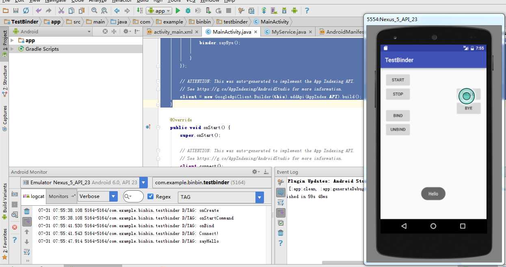Image resolution: width=506 pixels, height=267 pixels.
Task: Tap the STOP button in emulator
Action: pyautogui.click(x=398, y=94)
